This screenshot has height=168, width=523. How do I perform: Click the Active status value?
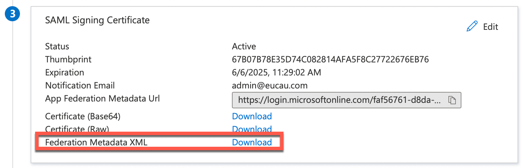[x=244, y=46]
